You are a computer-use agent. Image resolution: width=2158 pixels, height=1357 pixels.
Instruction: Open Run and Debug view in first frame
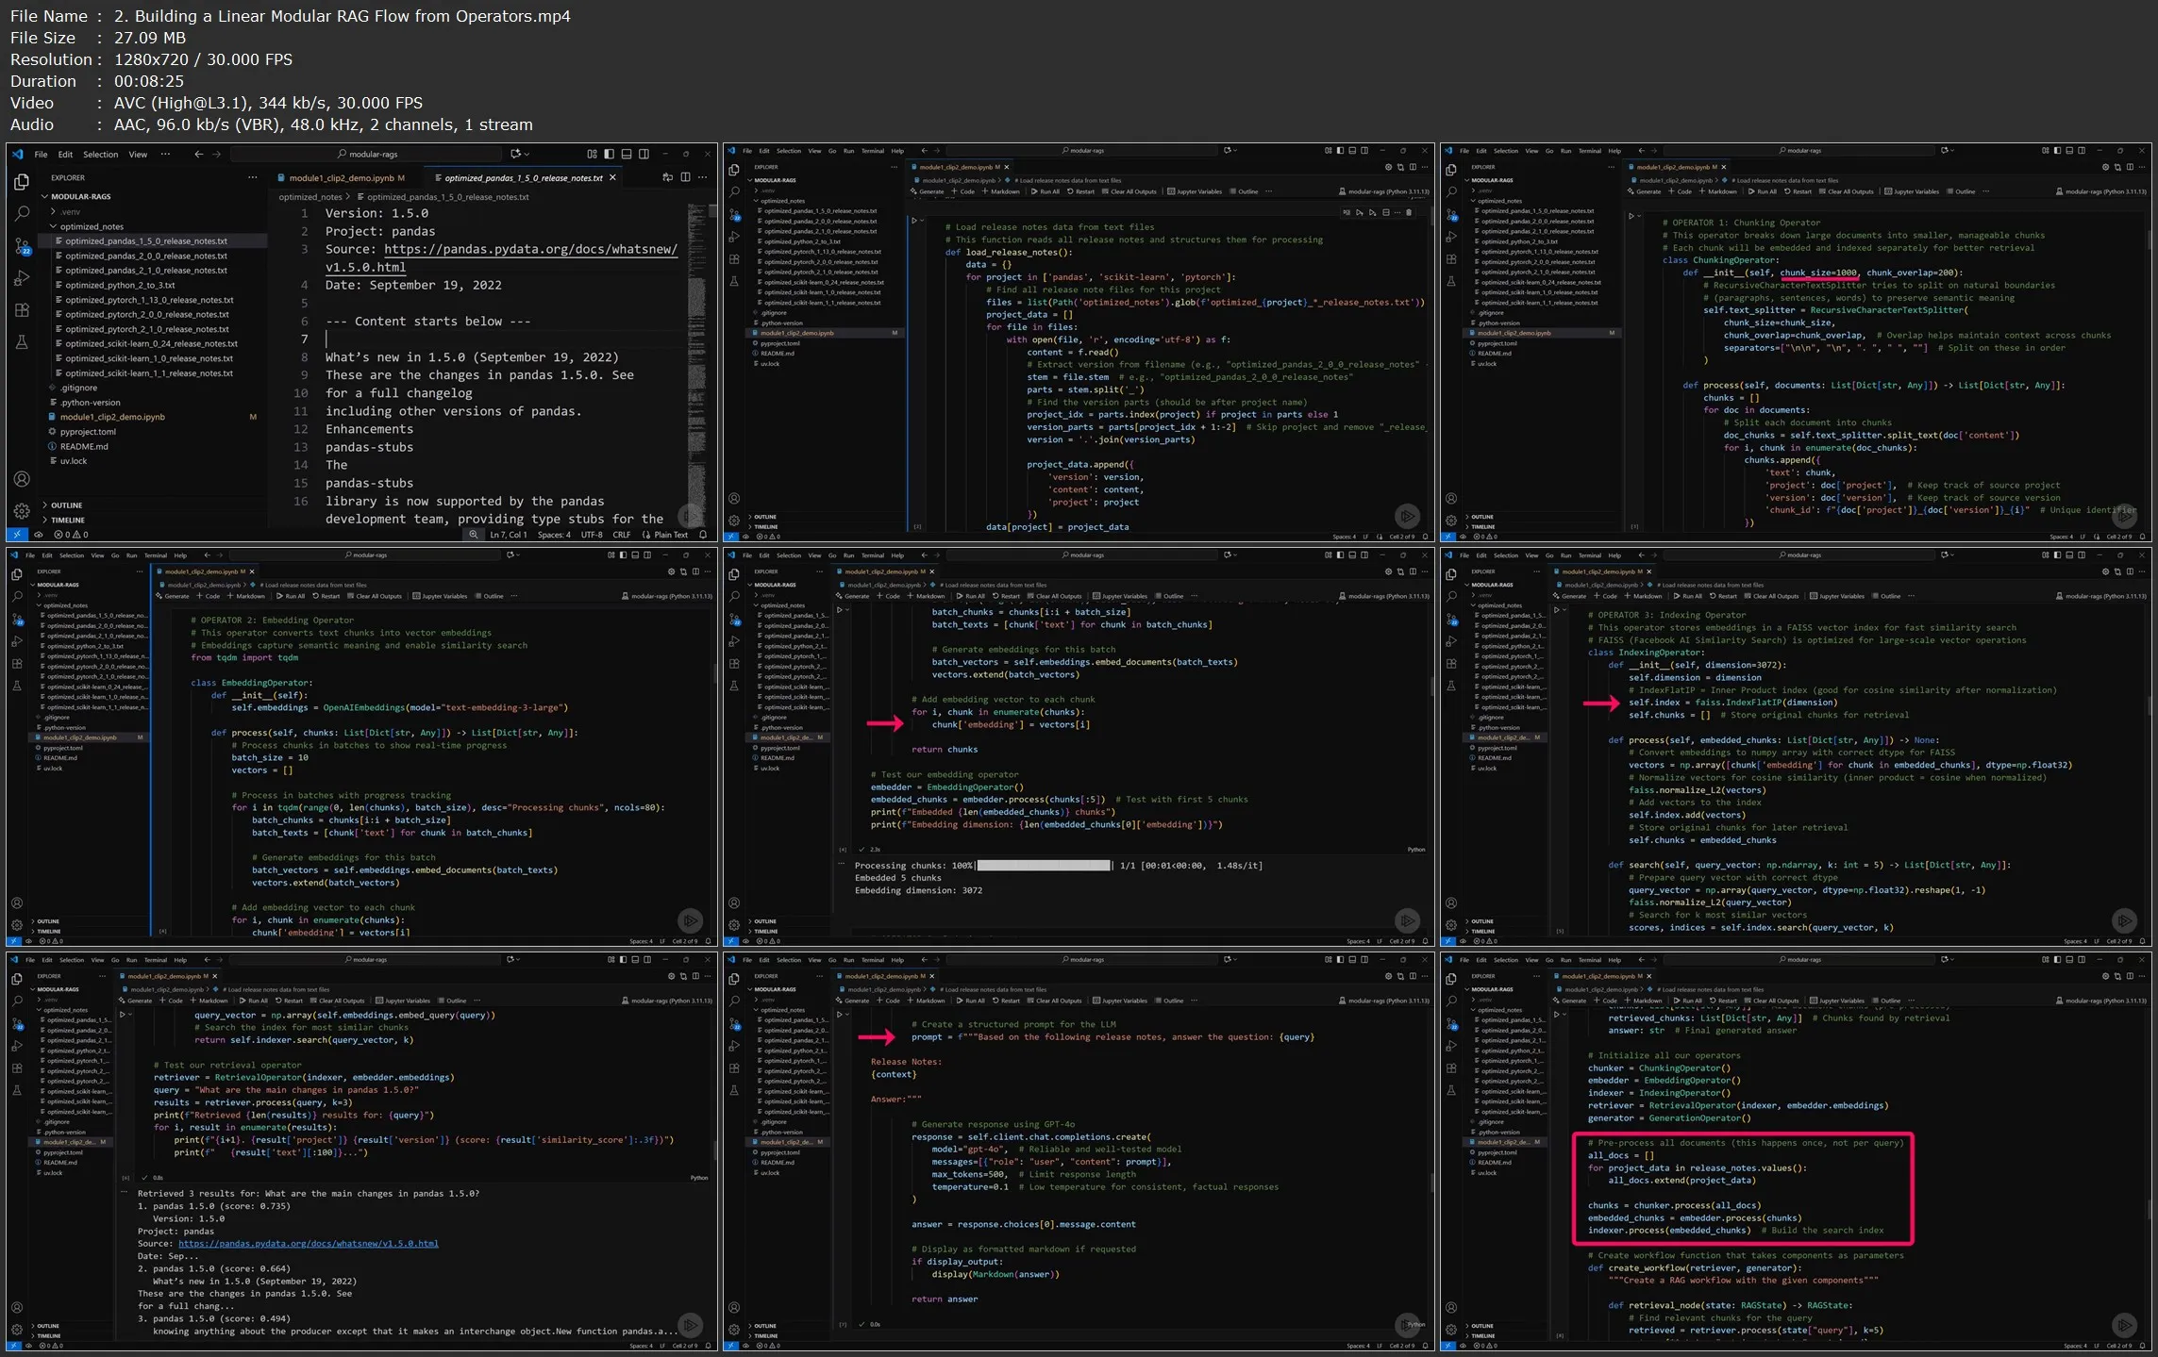pyautogui.click(x=22, y=279)
